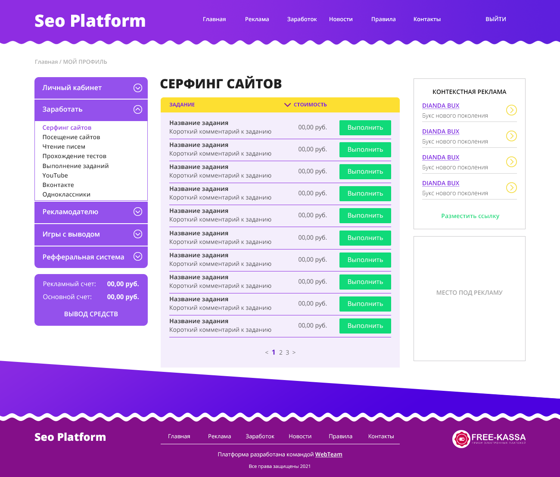Click the fourth ad's yellow arrow icon
Image resolution: width=560 pixels, height=477 pixels.
pyautogui.click(x=511, y=188)
